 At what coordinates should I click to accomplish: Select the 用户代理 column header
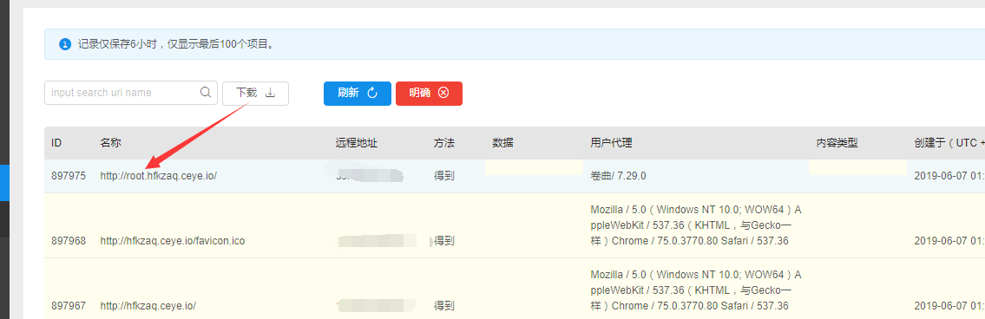click(x=611, y=142)
